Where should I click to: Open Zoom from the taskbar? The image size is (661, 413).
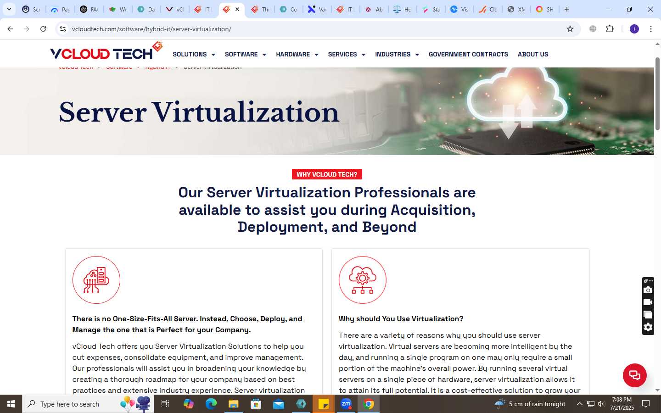(346, 404)
